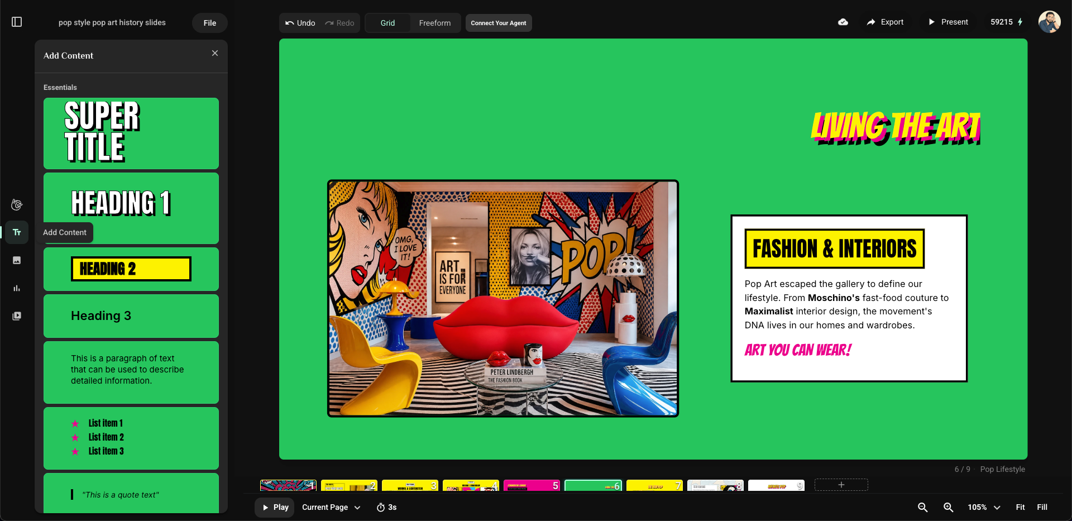Go to slide 8 thumbnail
Screen dimensions: 1072x521
tap(715, 485)
